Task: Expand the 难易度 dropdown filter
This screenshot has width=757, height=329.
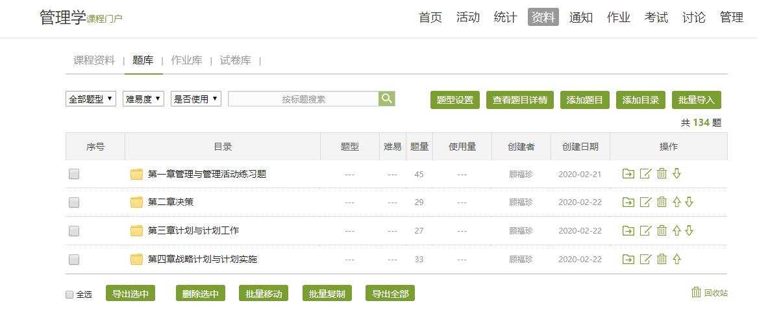Action: click(x=143, y=99)
